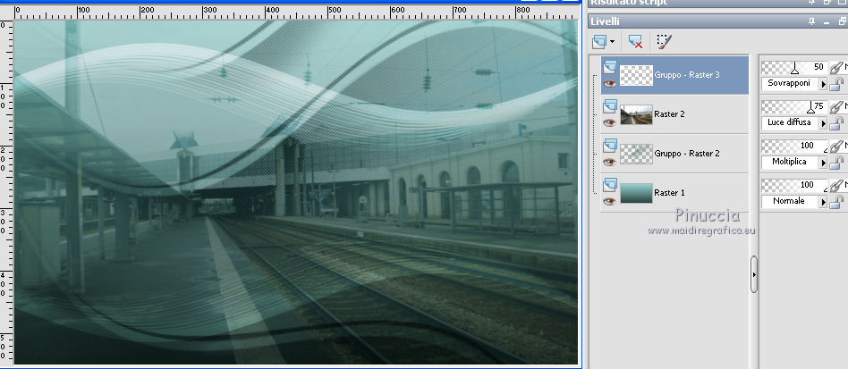Toggle link icon on Gruppo - Raster 3 row
Viewport: 848px width, 369px height.
point(836,68)
